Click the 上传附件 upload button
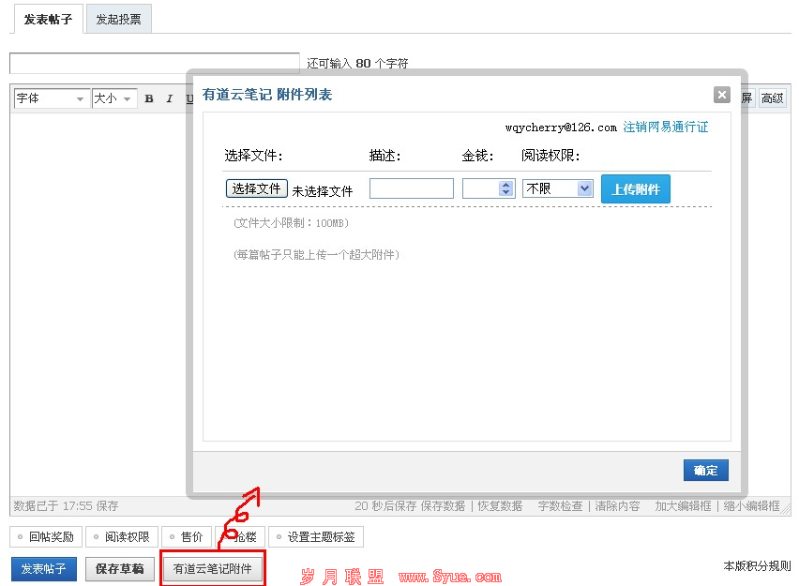This screenshot has width=799, height=586. 636,189
